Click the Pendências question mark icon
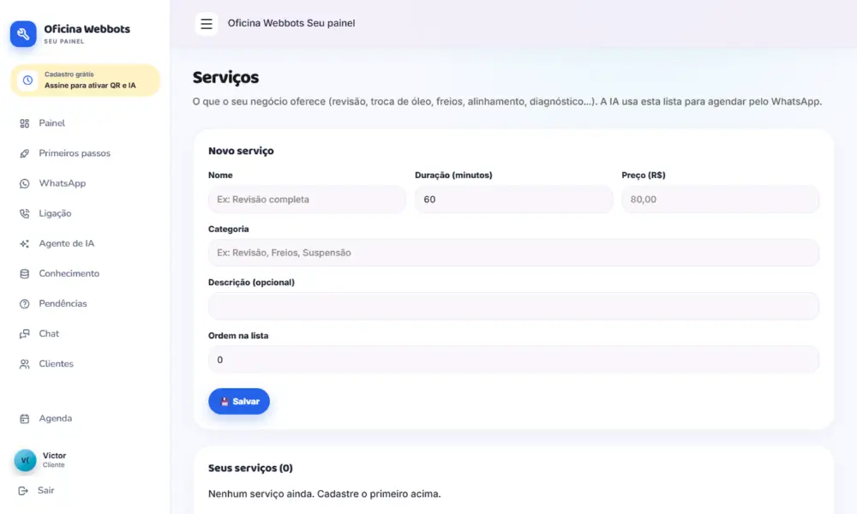The width and height of the screenshot is (857, 514). tap(25, 304)
